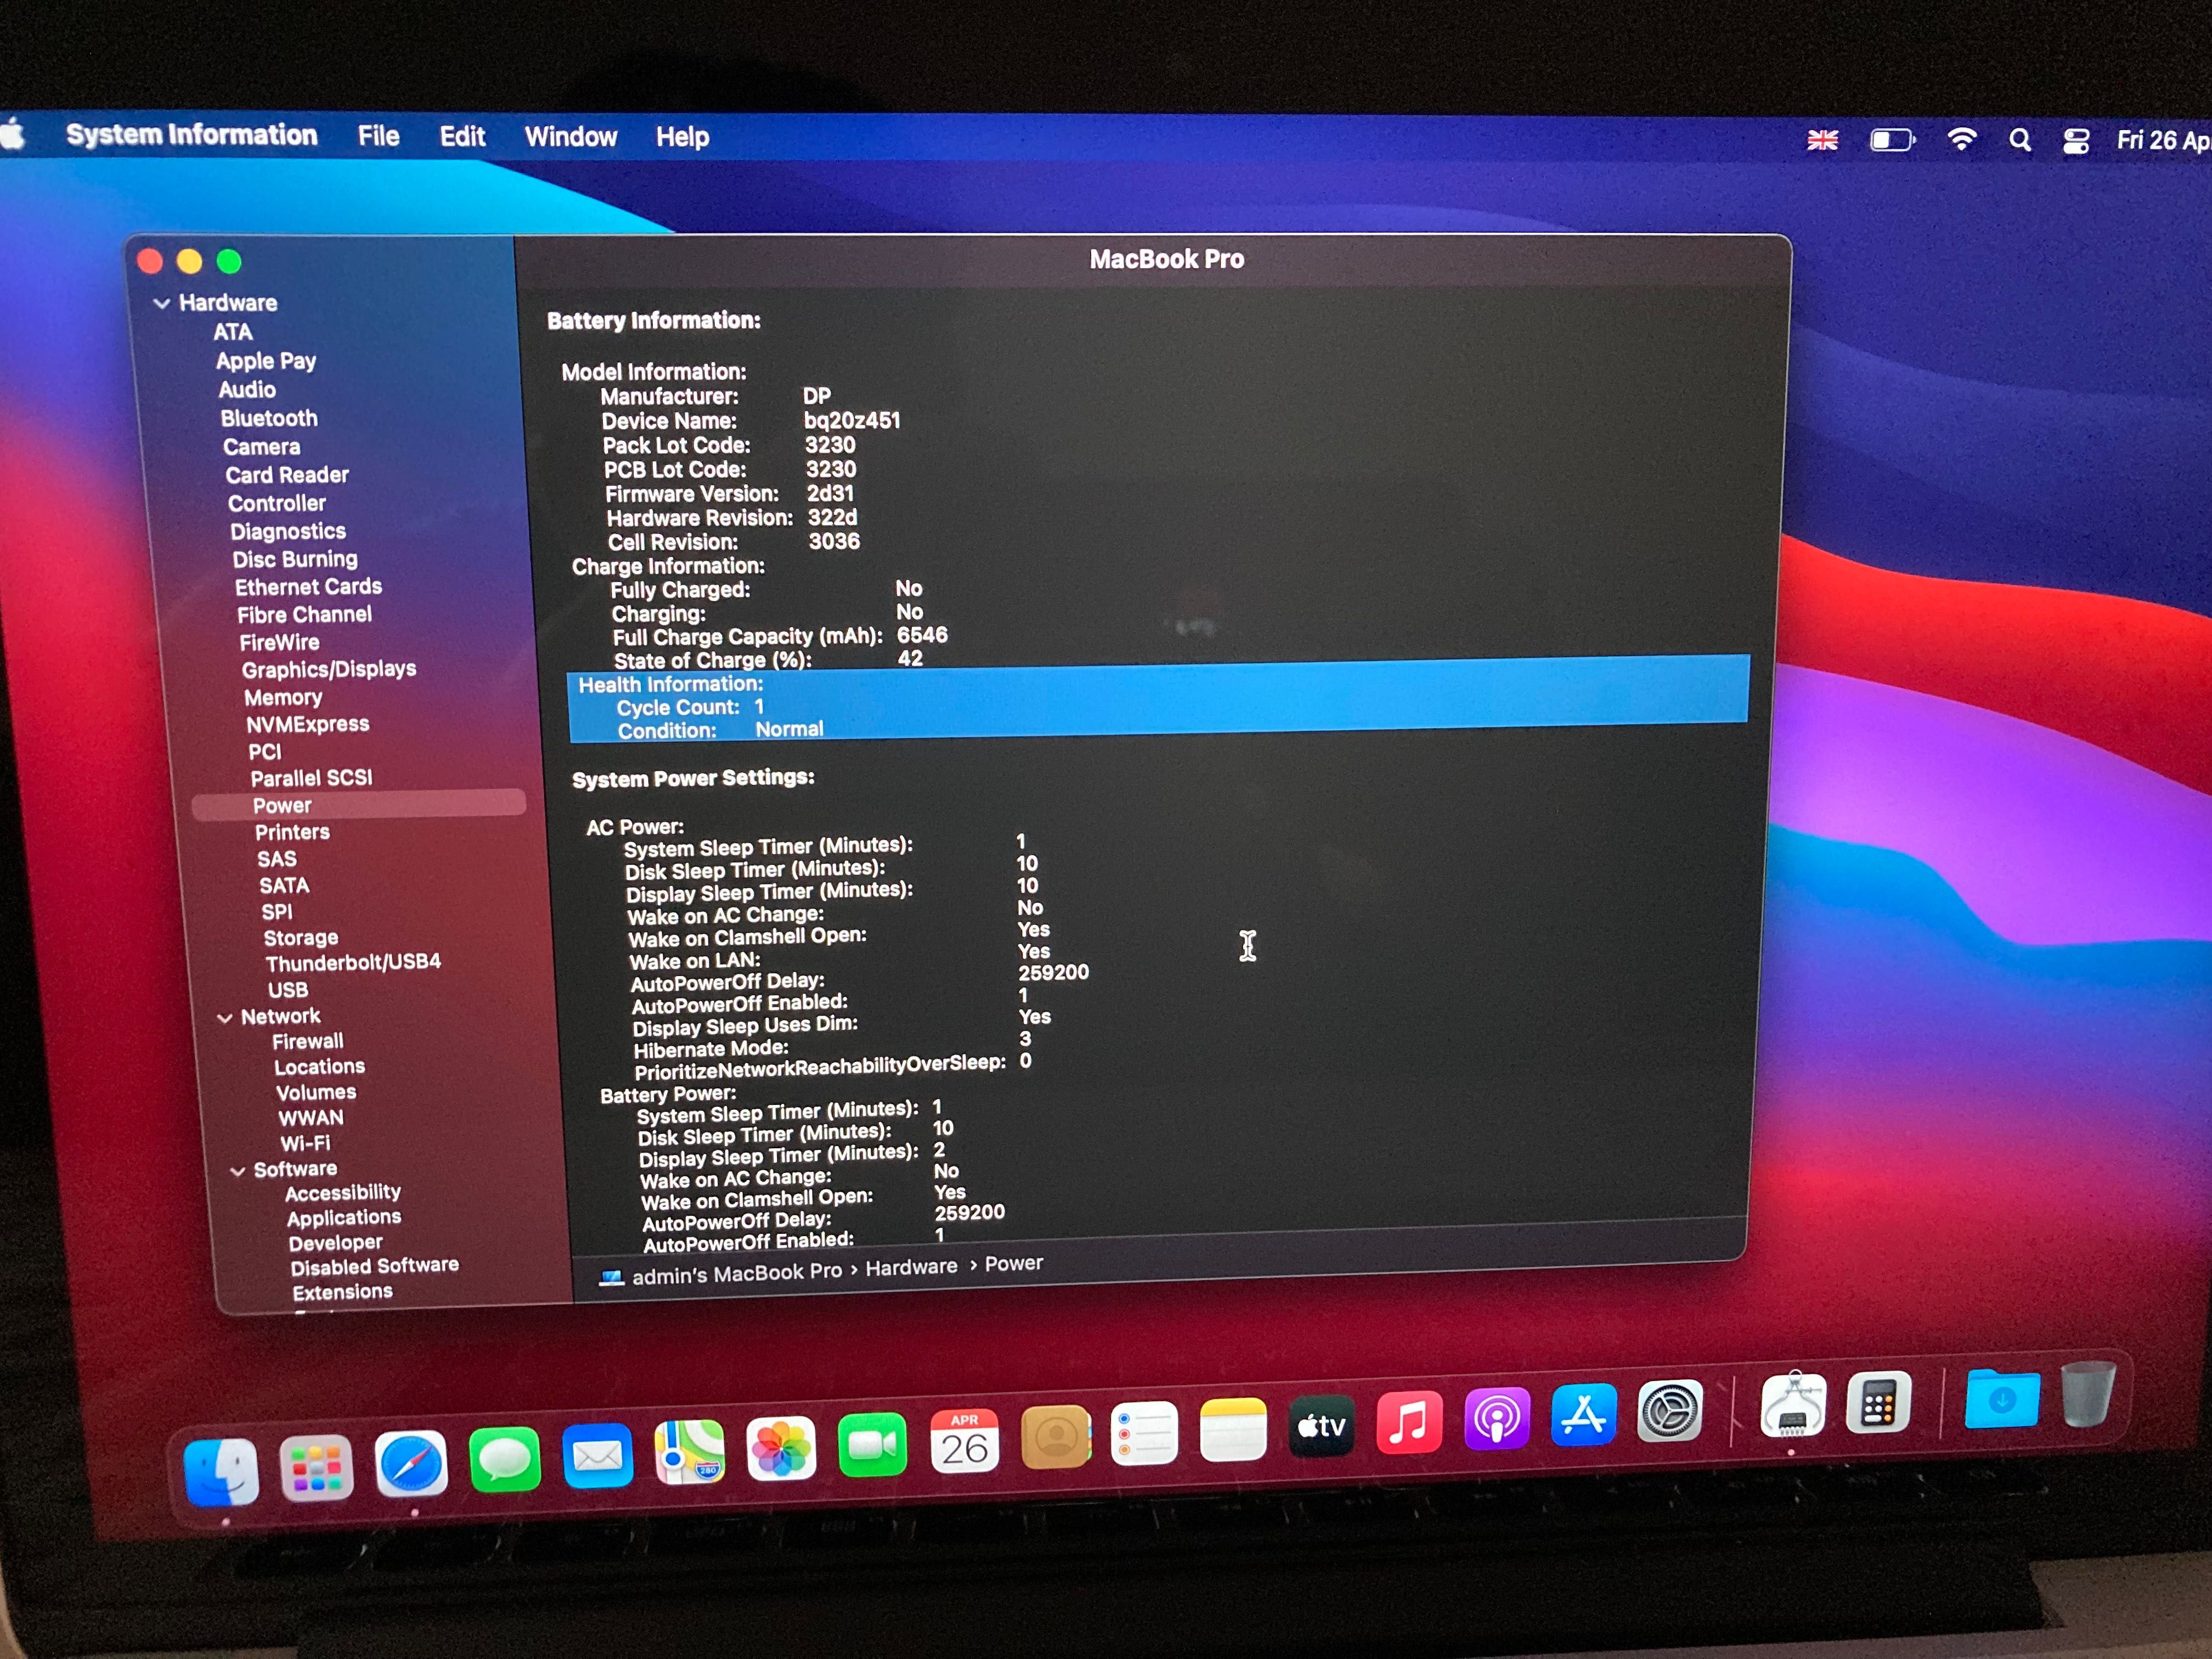Select Card Reader in the sidebar
The width and height of the screenshot is (2212, 1659).
(287, 475)
